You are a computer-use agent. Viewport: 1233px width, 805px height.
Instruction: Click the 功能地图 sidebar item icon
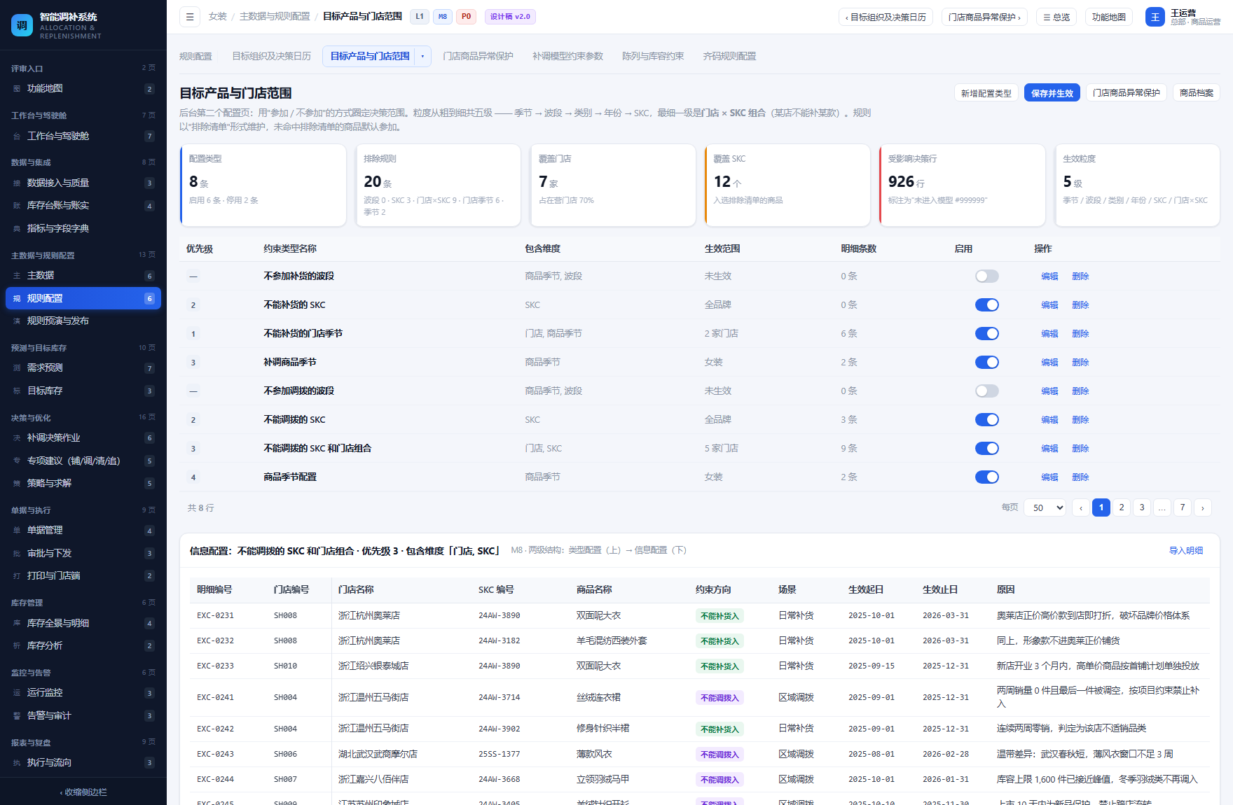coord(17,89)
